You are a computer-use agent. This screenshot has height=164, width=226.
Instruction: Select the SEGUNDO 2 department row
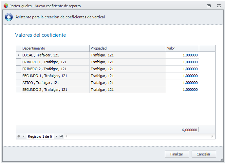(x=55, y=90)
